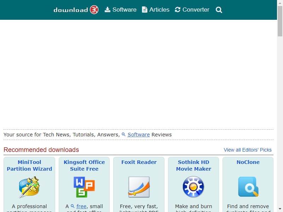The height and width of the screenshot is (212, 283).
Task: Click "Free, very fast," text under Foxit Reader
Action: 139,206
